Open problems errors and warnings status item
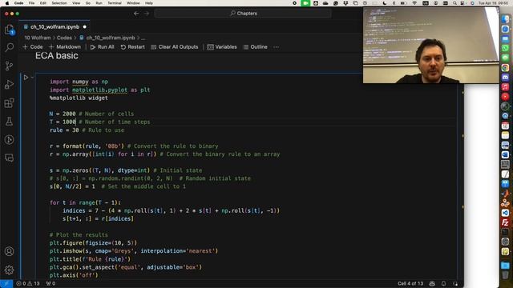 (28, 283)
